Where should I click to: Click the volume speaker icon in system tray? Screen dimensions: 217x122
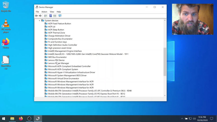[x=194, y=119]
